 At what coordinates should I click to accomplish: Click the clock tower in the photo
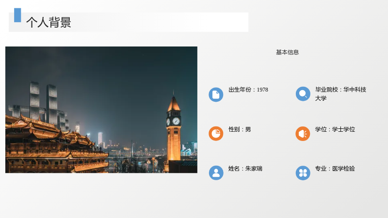174,128
